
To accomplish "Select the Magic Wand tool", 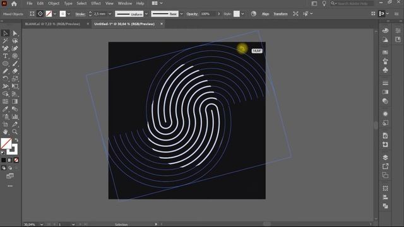I will 6,41.
